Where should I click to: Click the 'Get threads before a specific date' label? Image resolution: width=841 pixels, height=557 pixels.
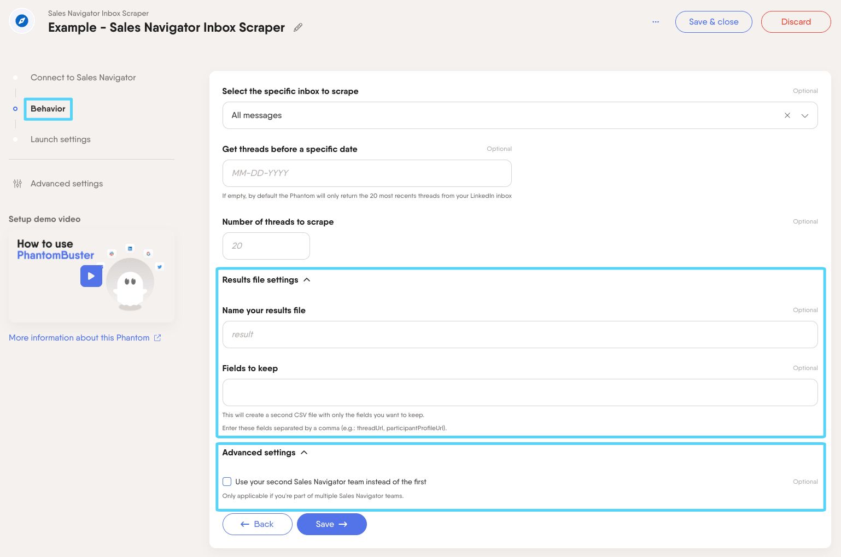(290, 149)
